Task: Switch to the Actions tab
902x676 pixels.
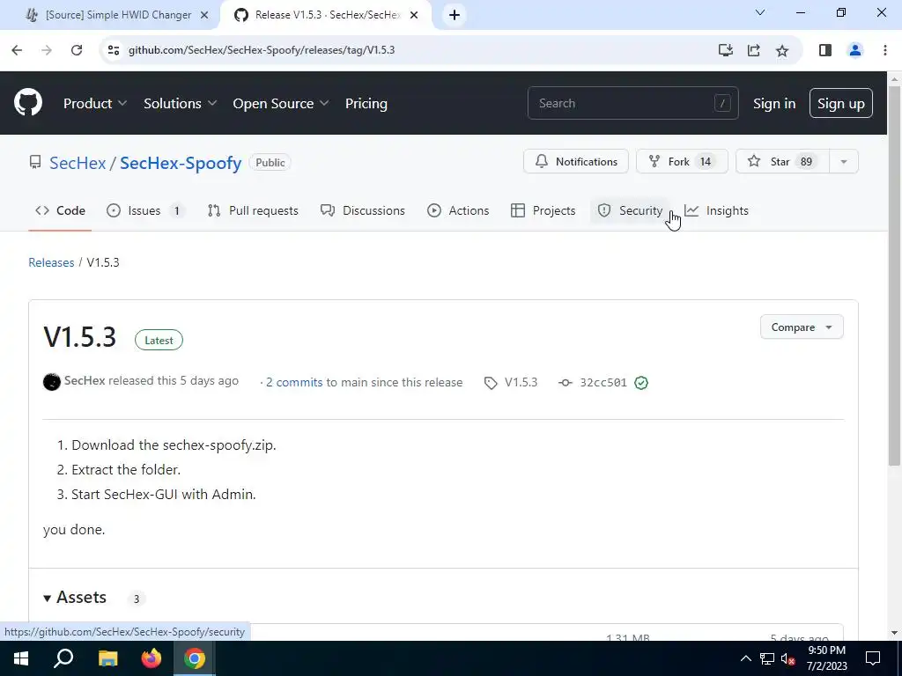Action: pyautogui.click(x=458, y=210)
